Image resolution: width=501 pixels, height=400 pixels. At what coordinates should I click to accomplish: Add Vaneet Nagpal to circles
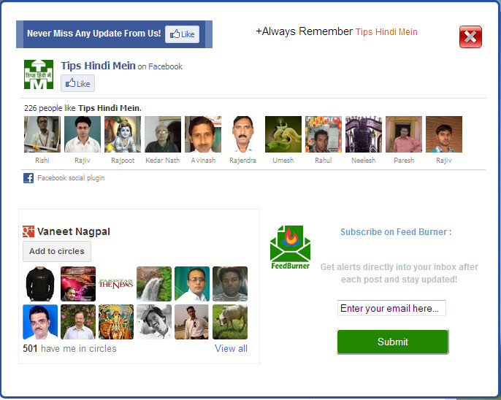tap(57, 251)
